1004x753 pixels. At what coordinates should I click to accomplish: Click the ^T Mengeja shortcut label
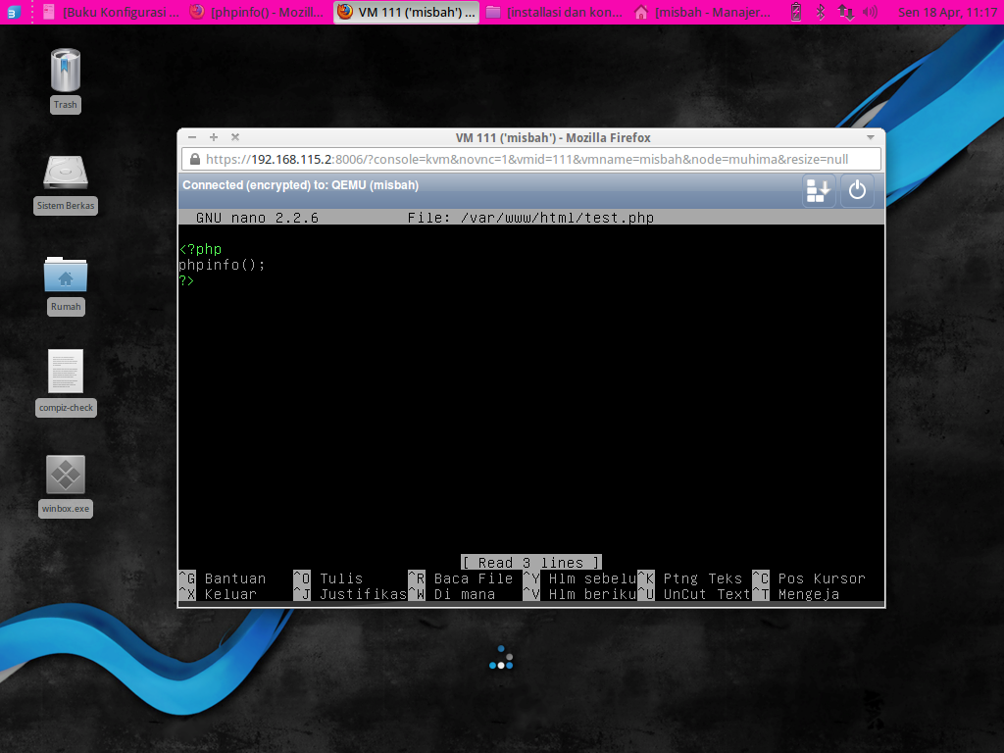796,594
